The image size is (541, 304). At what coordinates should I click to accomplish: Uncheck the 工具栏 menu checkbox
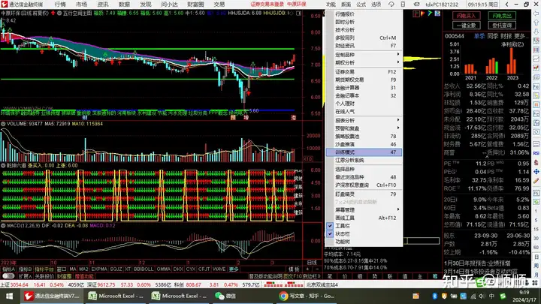pos(330,226)
